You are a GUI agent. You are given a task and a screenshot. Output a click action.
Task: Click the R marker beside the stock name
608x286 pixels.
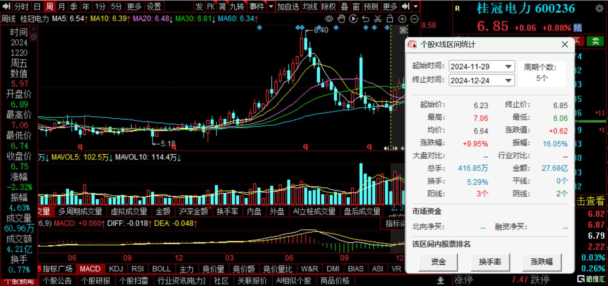point(457,9)
